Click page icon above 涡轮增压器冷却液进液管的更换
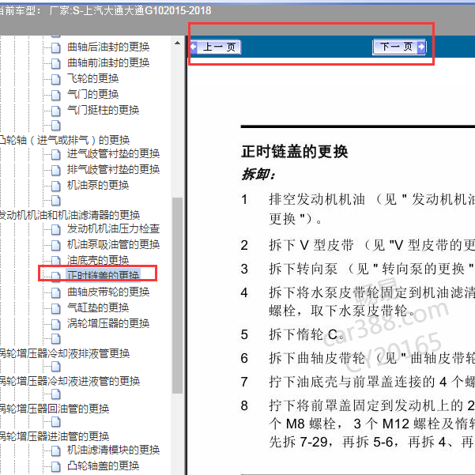Image resolution: width=475 pixels, height=475 pixels. point(56,367)
